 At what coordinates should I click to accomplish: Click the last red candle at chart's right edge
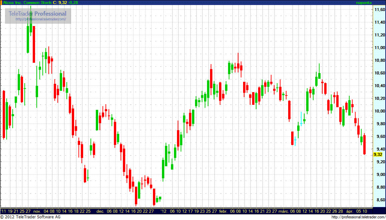pyautogui.click(x=365, y=145)
